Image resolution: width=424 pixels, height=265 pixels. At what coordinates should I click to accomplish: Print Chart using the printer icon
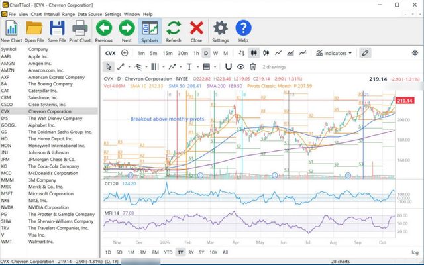tap(79, 31)
